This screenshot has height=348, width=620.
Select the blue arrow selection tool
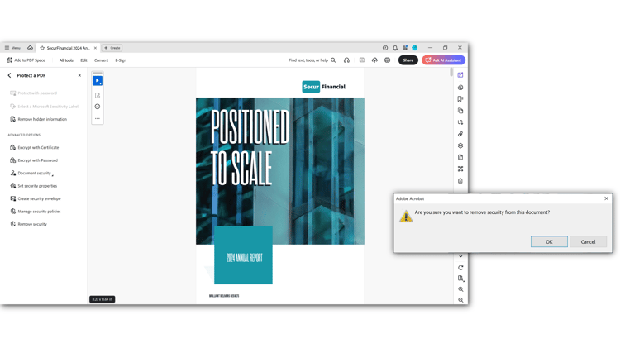tap(98, 81)
